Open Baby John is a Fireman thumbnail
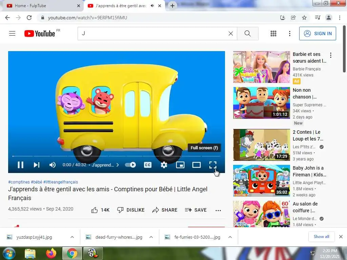 tap(261, 181)
